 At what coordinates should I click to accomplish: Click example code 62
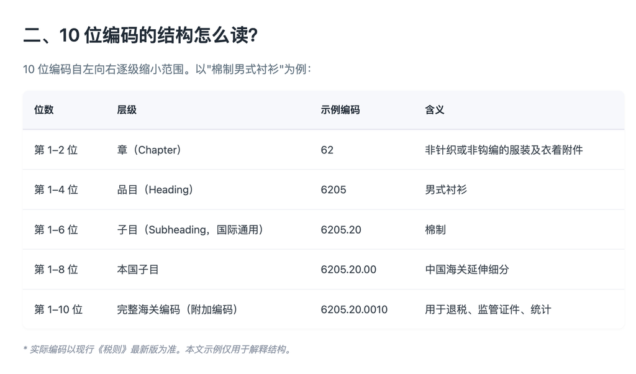327,150
